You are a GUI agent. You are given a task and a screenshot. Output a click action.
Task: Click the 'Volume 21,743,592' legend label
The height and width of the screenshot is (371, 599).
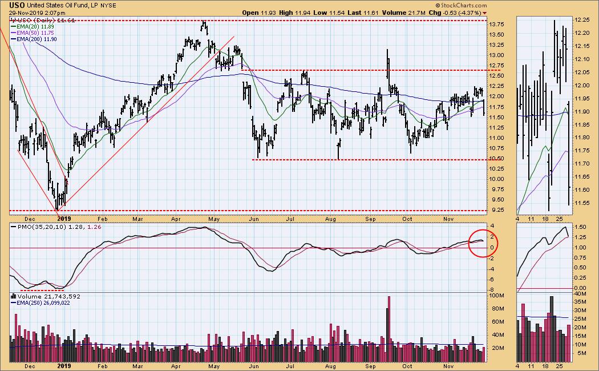(49, 296)
